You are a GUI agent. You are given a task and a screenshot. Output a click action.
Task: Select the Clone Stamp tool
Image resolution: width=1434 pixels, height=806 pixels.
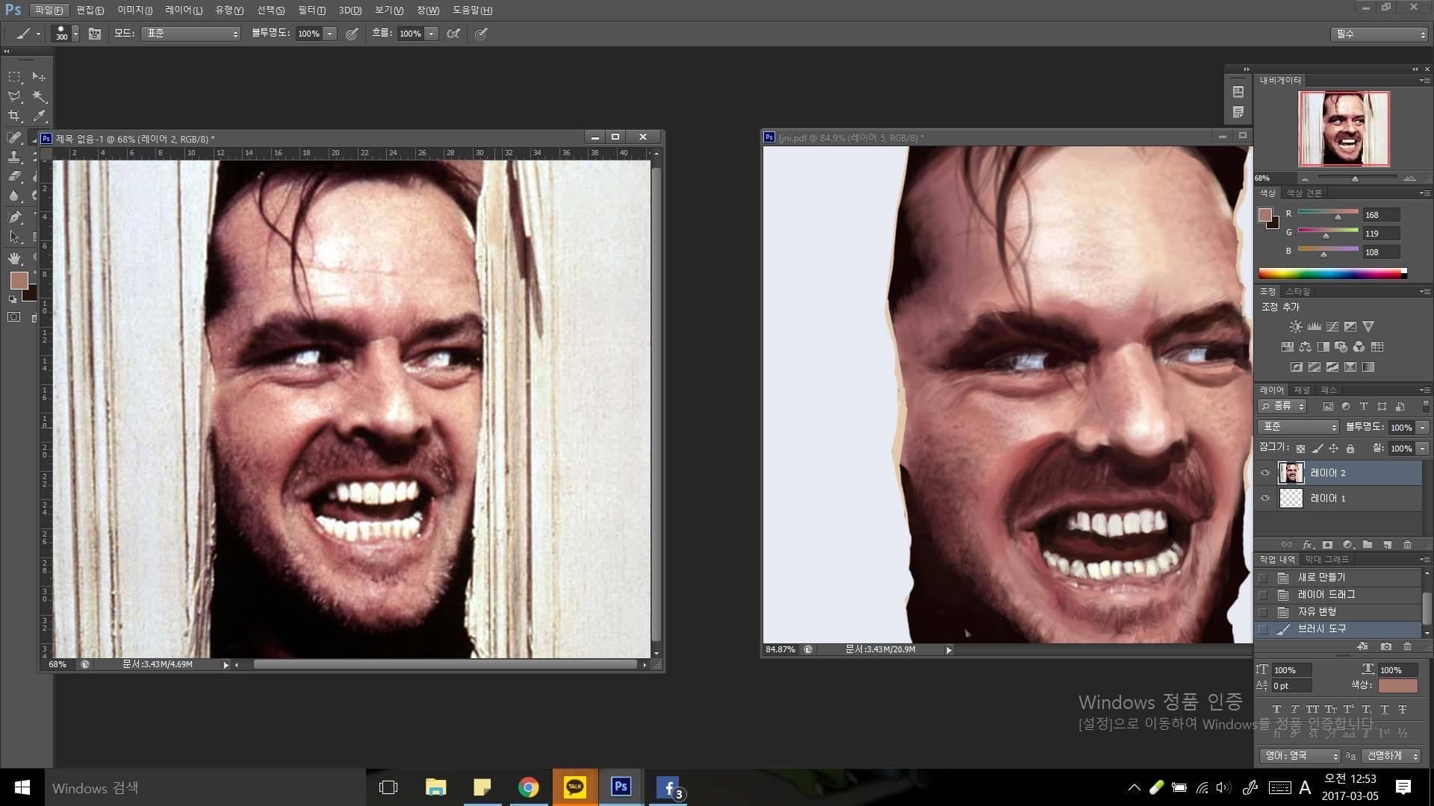point(14,157)
